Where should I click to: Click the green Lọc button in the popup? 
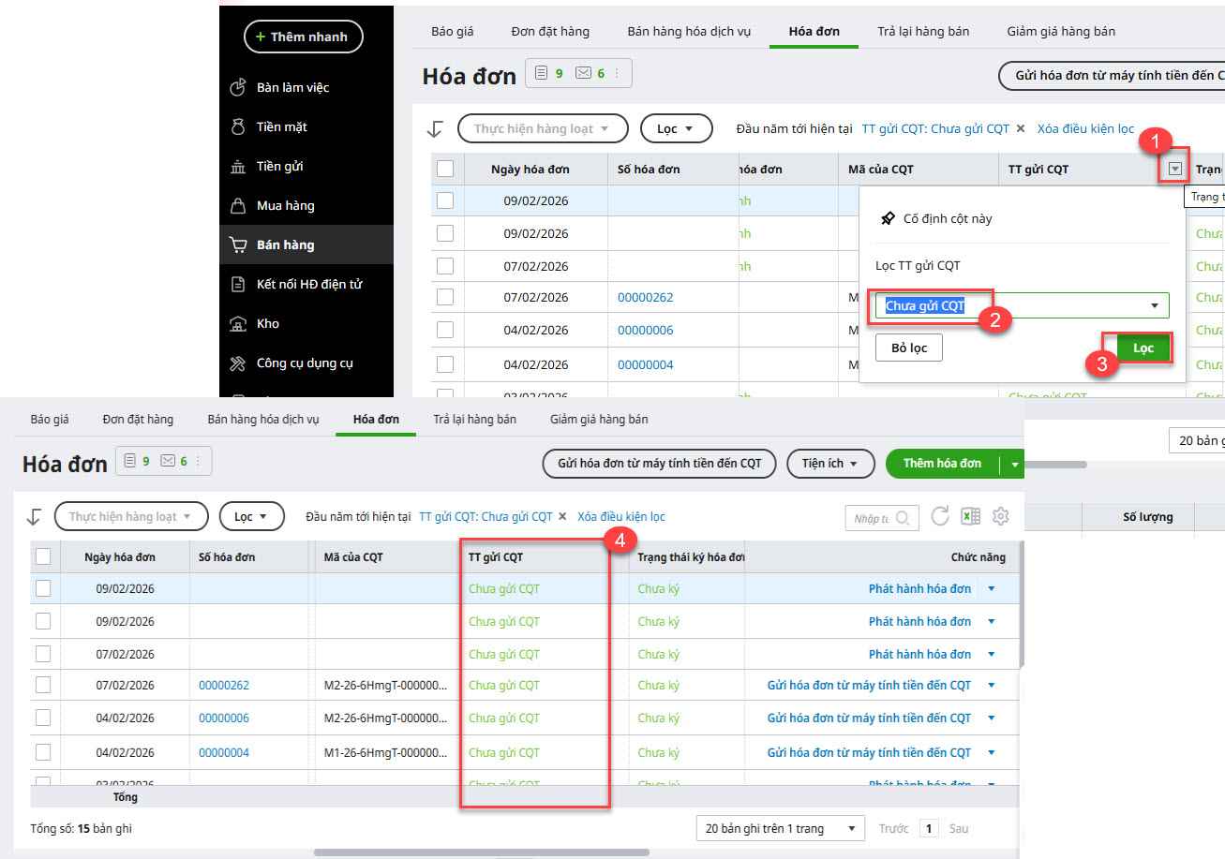[1143, 348]
